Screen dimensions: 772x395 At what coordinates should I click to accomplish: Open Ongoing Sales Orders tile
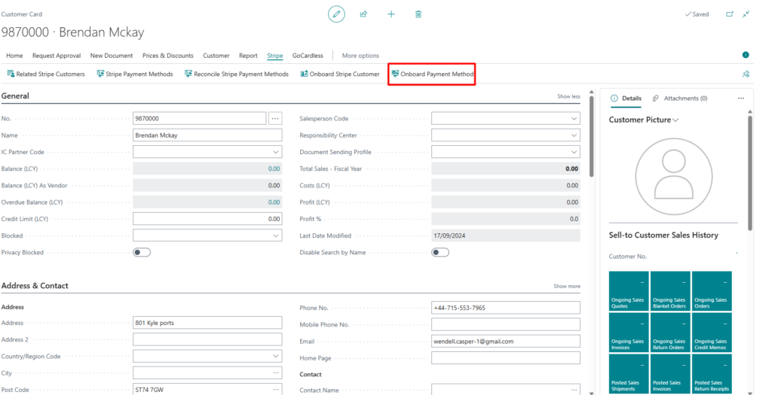coord(712,291)
